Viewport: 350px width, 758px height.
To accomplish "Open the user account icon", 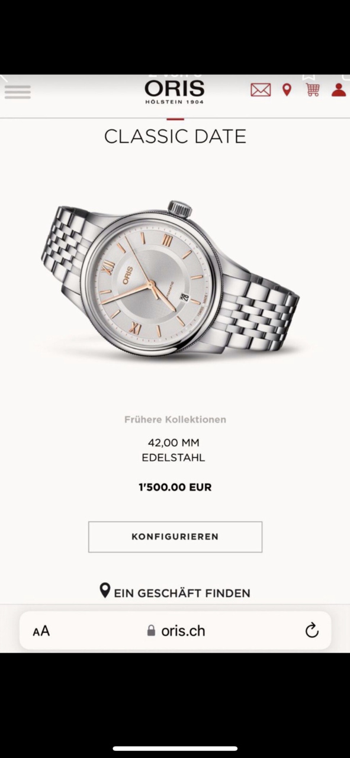I will [339, 90].
